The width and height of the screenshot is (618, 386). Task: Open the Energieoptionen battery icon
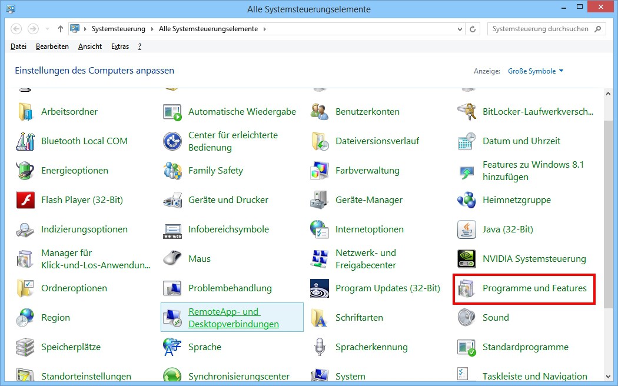click(25, 171)
